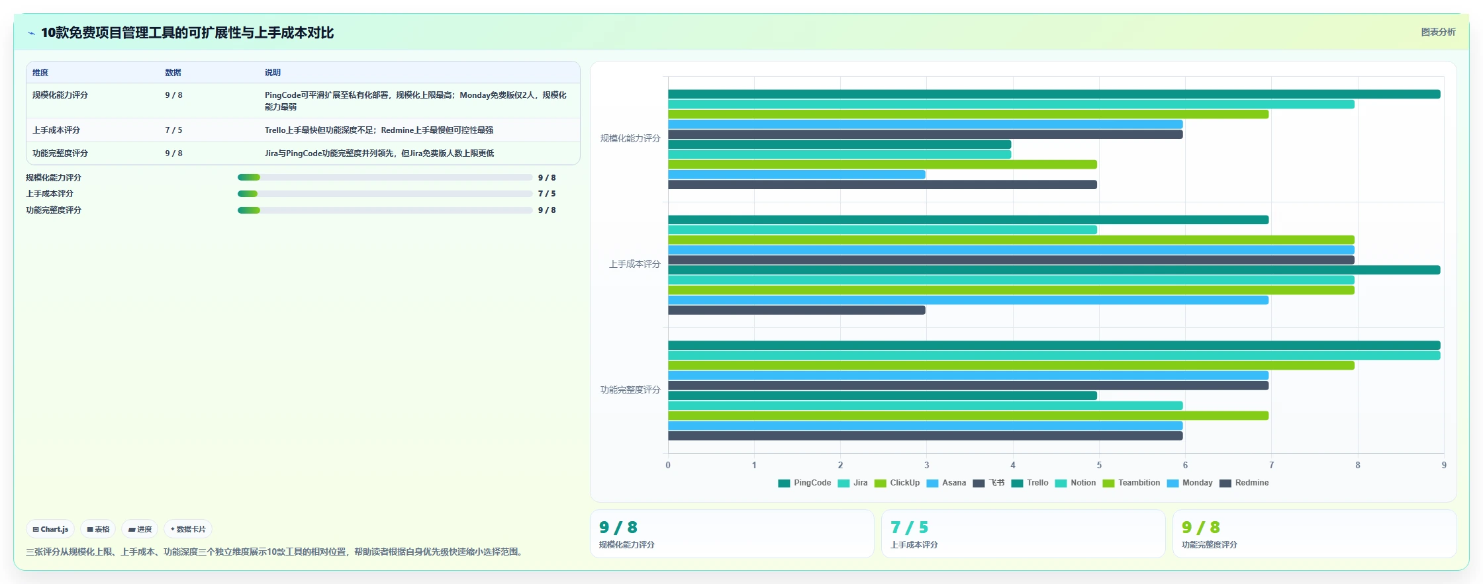Click the 功能完整度评分 y-axis label on chart

(x=630, y=390)
